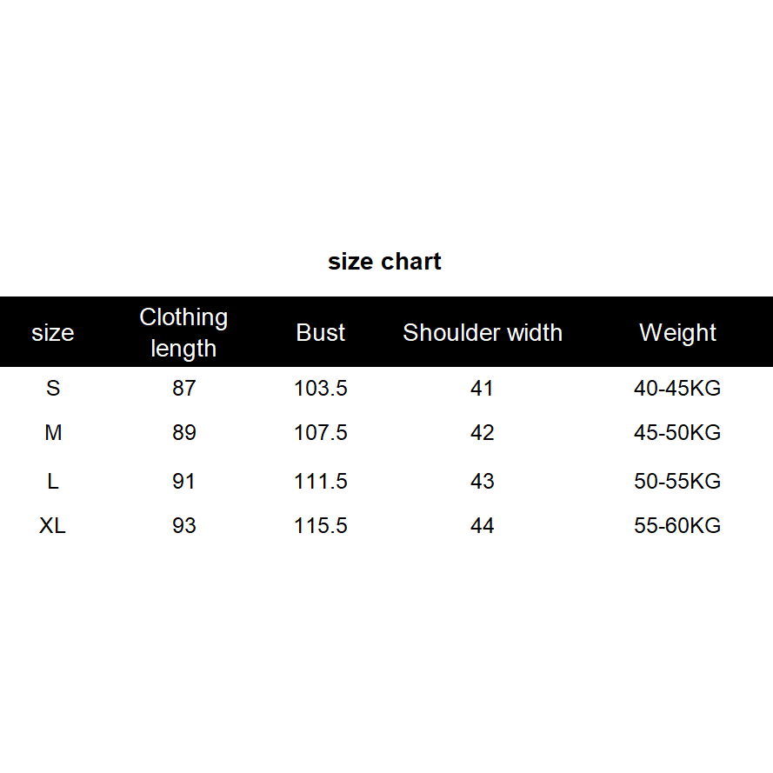
Task: Click the S size row label
Action: [53, 389]
